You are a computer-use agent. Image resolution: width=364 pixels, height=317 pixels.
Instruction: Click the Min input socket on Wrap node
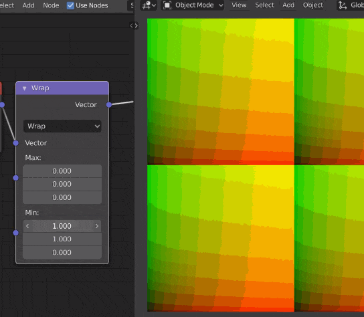(15, 233)
